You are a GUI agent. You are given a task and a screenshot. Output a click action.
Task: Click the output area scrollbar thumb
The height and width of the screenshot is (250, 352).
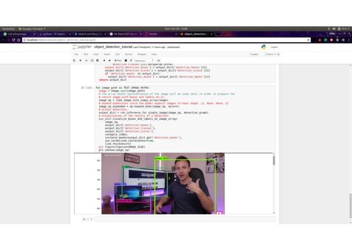(274, 160)
